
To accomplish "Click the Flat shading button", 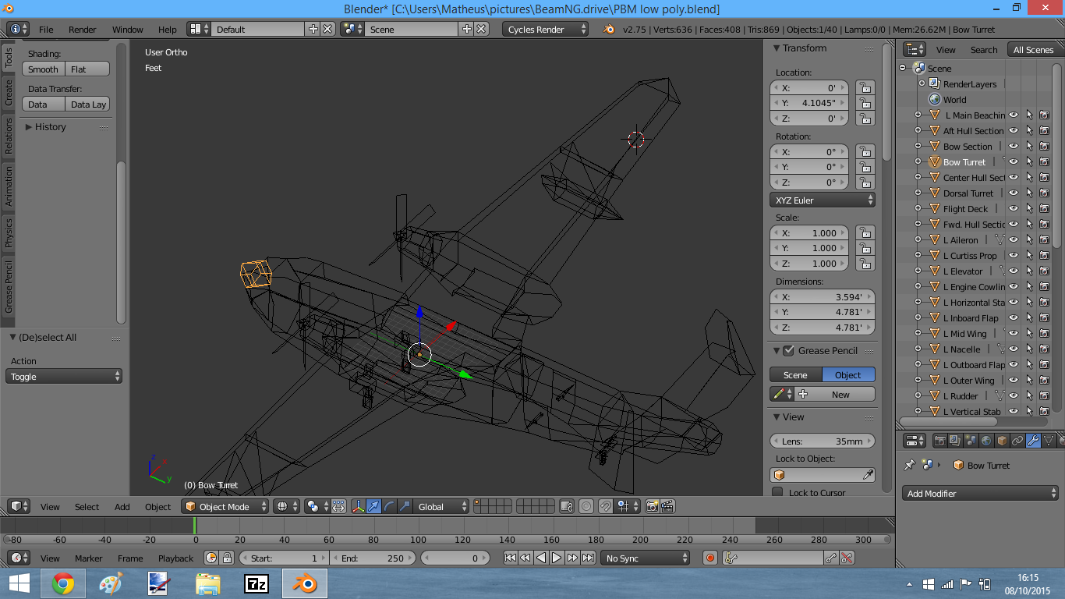I will click(x=88, y=69).
